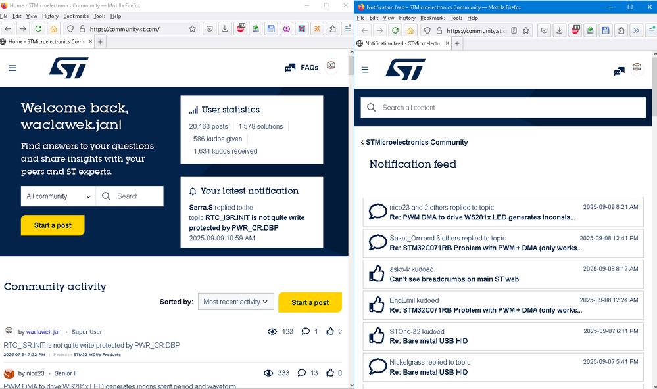Open the Saket_Om and 3 others replied notification

503,243
